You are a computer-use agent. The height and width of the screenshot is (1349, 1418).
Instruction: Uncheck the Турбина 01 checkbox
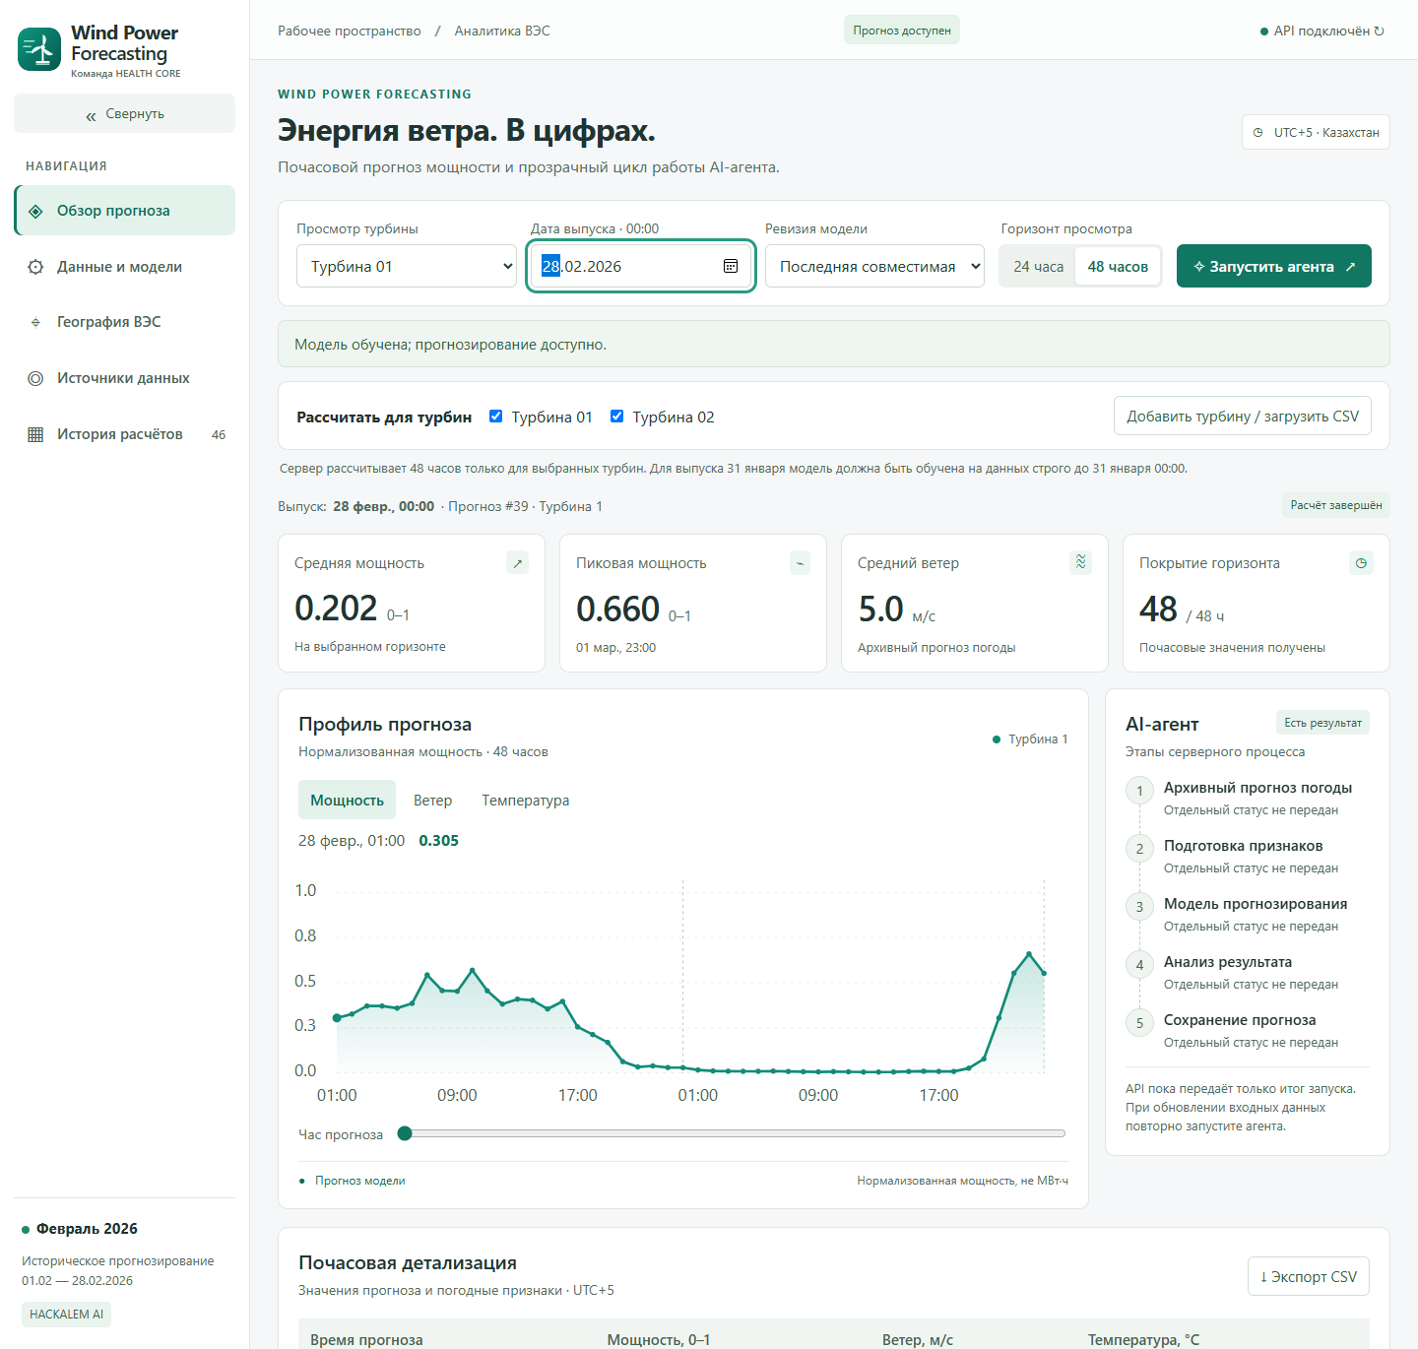tap(496, 417)
